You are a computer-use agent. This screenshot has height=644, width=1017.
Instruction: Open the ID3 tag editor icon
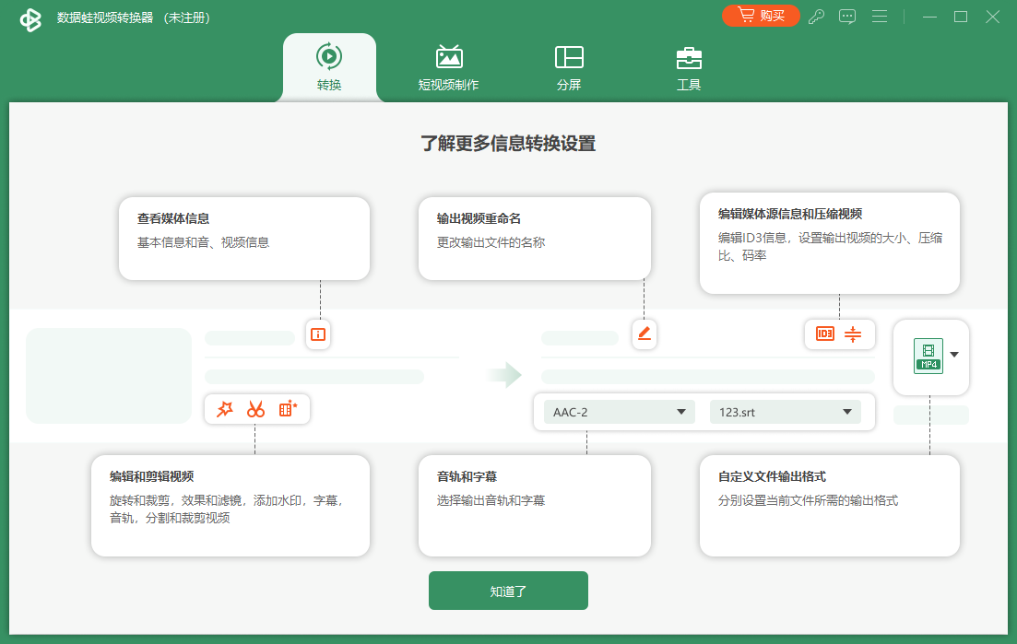tap(823, 334)
